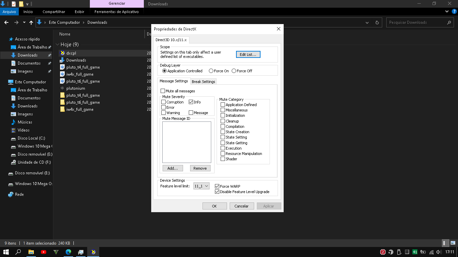
Task: Enable the Message severity checkbox
Action: coord(191,113)
